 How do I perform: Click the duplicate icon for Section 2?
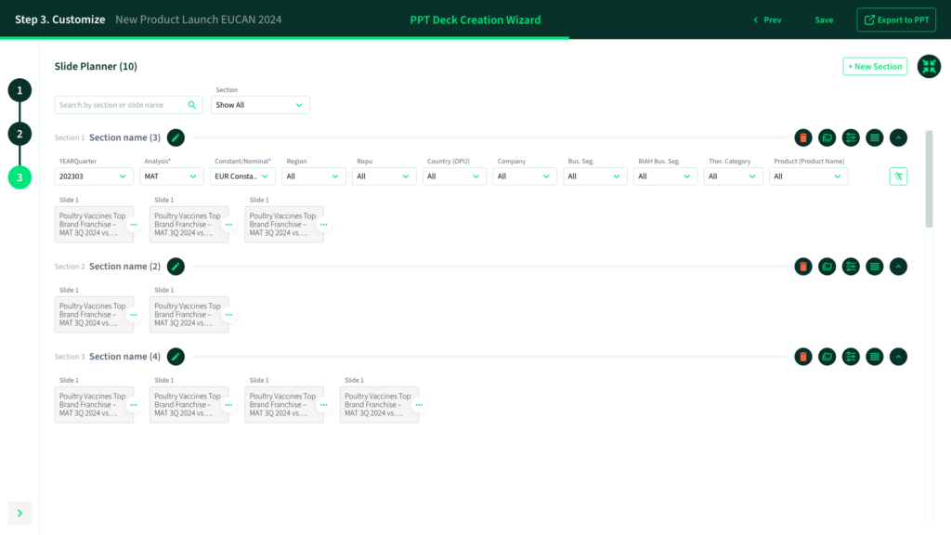click(x=827, y=267)
